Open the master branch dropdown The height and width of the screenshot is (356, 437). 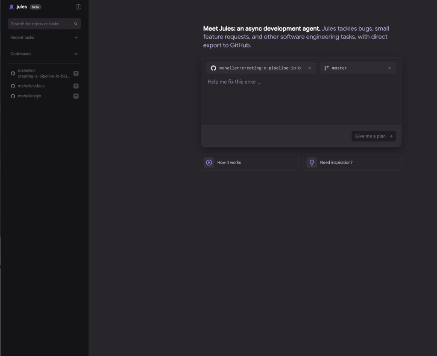pos(358,68)
